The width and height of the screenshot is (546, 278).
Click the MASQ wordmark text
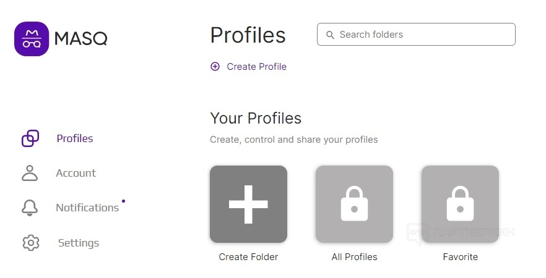81,39
